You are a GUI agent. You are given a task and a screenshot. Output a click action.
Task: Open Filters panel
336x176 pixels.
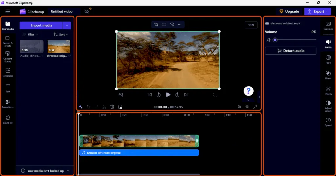(328, 75)
